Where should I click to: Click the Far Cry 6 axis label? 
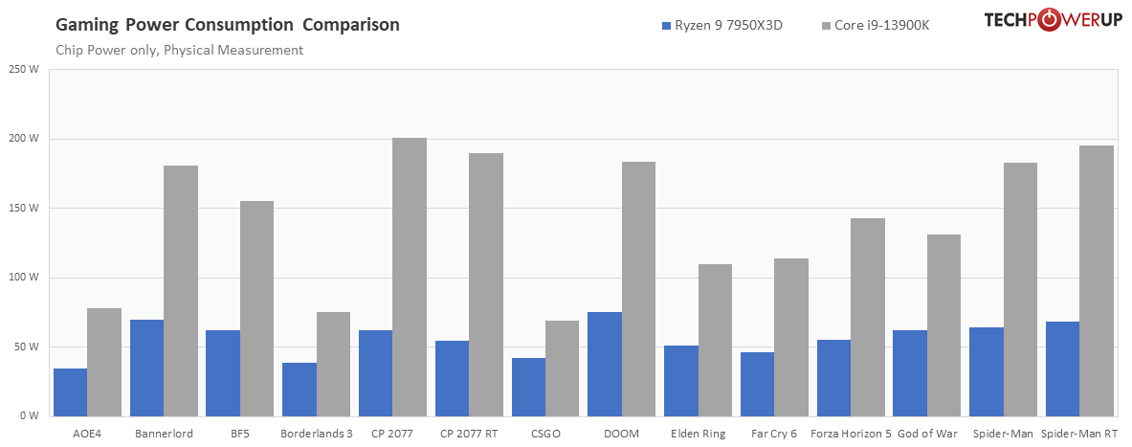[x=774, y=434]
